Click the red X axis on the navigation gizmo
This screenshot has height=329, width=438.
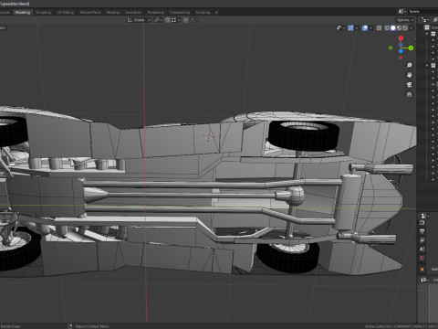point(401,38)
